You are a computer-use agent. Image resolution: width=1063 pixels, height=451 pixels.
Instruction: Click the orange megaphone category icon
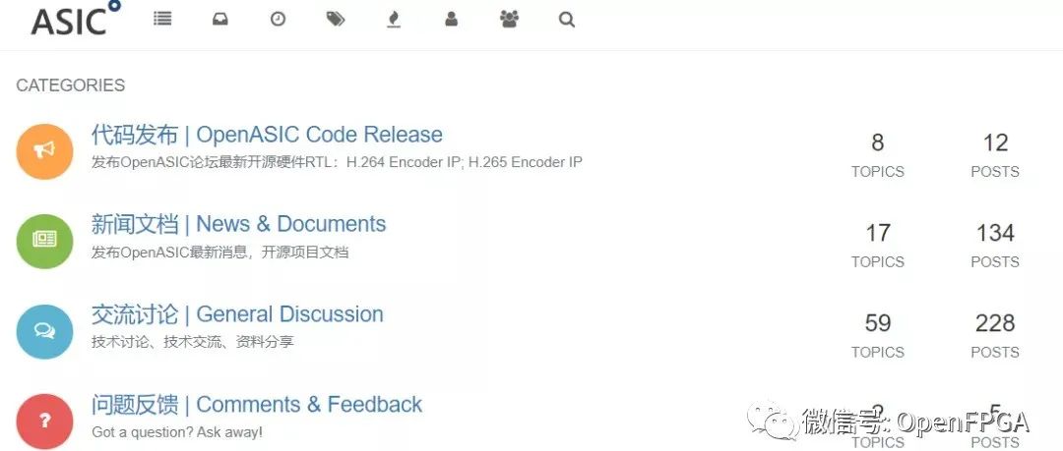coord(44,151)
